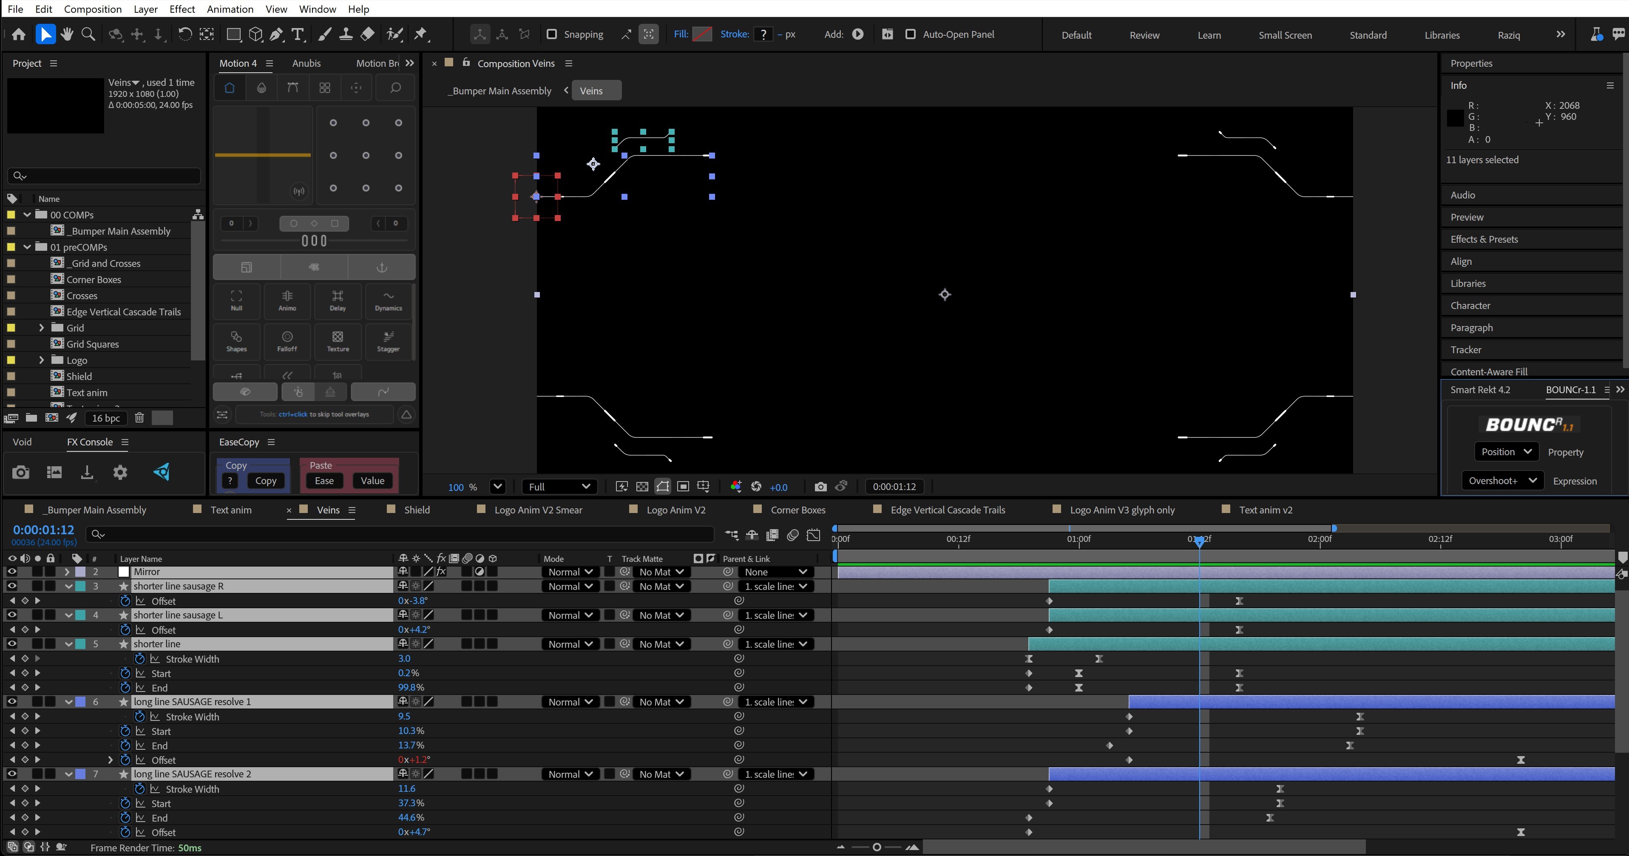
Task: Delete selected item with trash icon
Action: click(x=139, y=418)
